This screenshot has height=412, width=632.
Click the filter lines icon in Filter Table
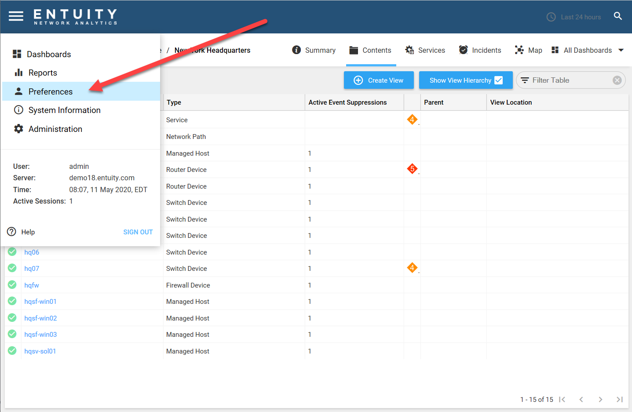525,80
